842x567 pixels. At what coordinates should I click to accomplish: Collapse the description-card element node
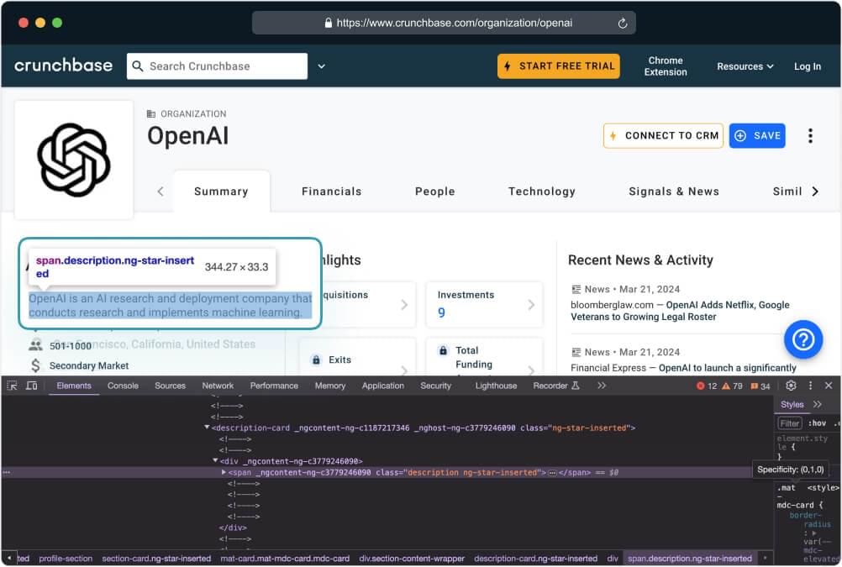[x=208, y=428]
